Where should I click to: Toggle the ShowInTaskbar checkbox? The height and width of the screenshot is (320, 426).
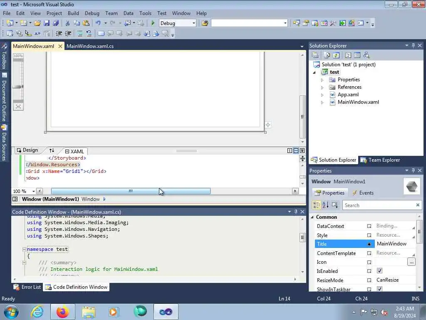pyautogui.click(x=379, y=289)
